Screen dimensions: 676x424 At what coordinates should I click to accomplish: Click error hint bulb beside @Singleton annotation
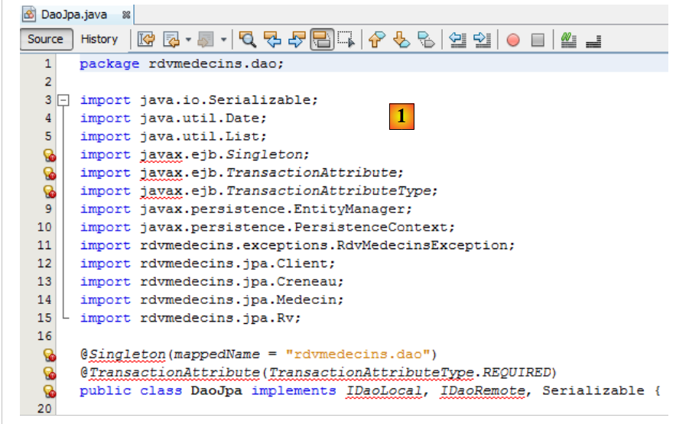click(x=49, y=354)
